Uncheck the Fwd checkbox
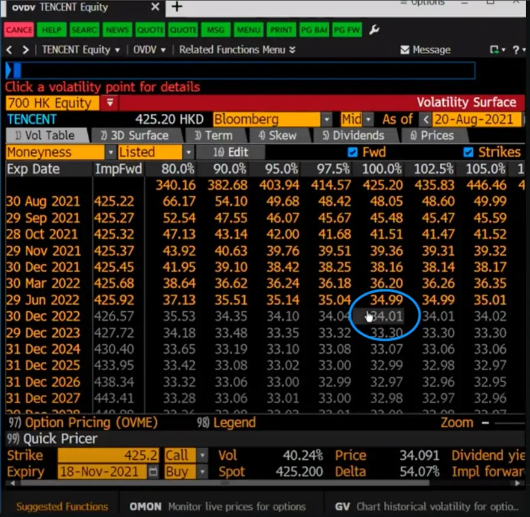 point(353,152)
